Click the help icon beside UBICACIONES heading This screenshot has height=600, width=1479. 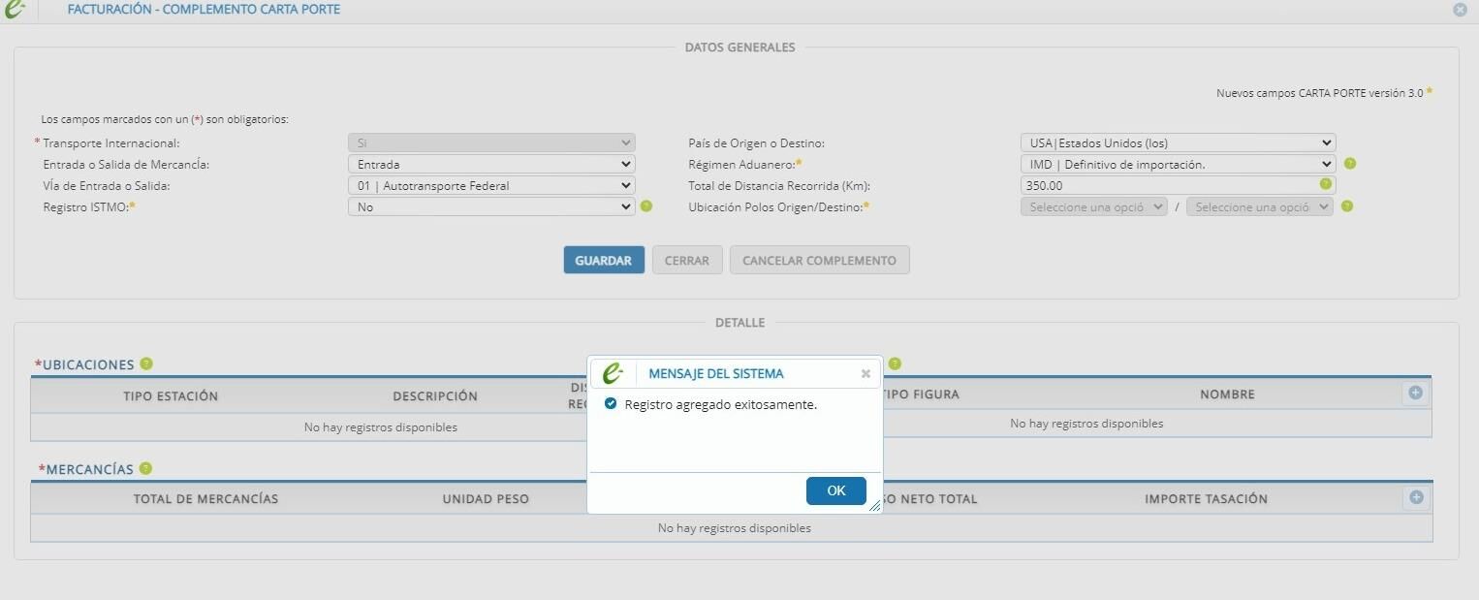click(146, 363)
